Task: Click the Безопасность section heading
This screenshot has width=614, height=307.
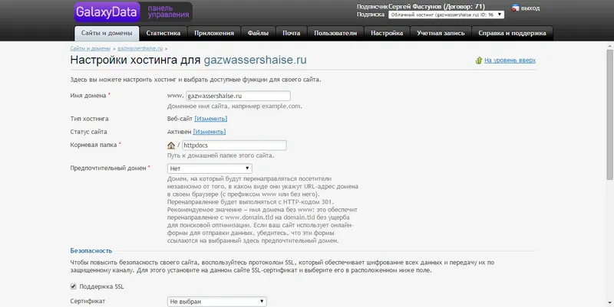Action: [x=91, y=251]
